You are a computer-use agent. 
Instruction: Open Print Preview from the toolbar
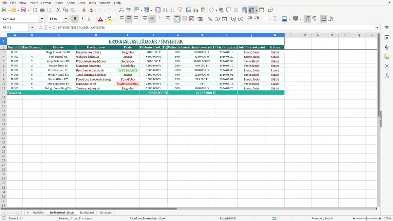[49, 10]
